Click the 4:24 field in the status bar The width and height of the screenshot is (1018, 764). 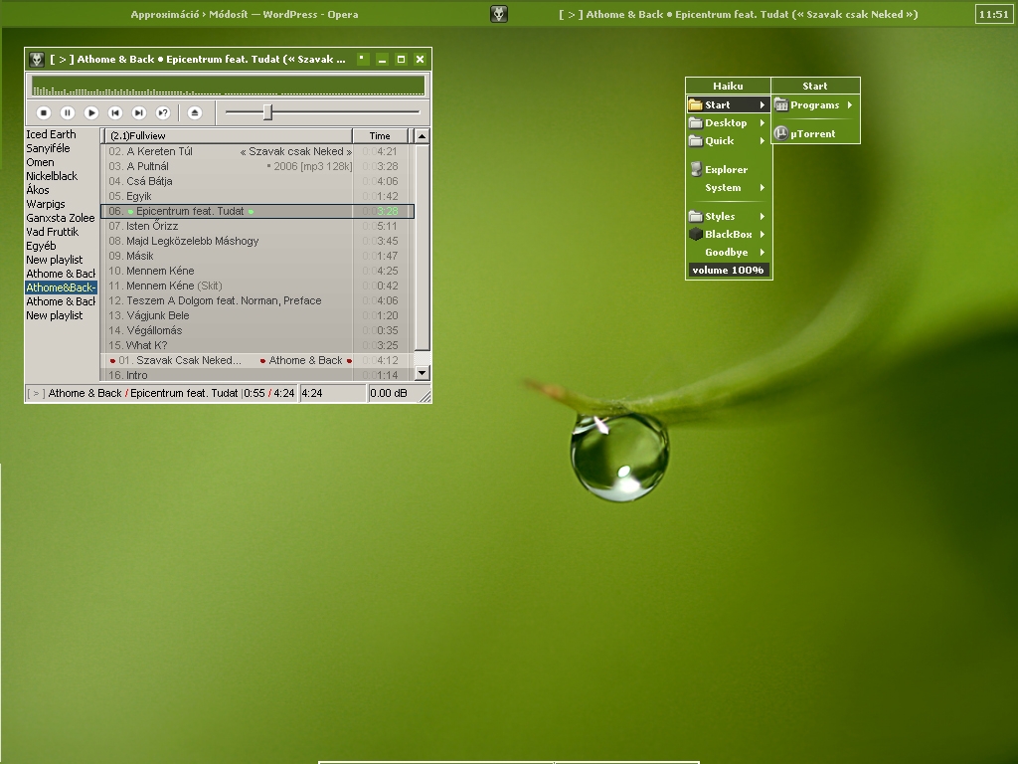tap(332, 393)
